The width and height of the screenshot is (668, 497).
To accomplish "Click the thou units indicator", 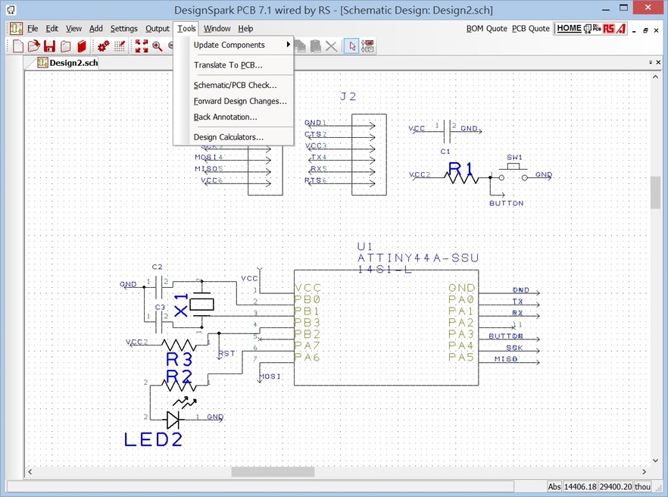I will [x=642, y=486].
